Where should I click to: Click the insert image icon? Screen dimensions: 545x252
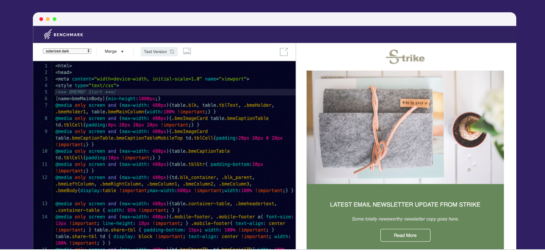click(187, 51)
